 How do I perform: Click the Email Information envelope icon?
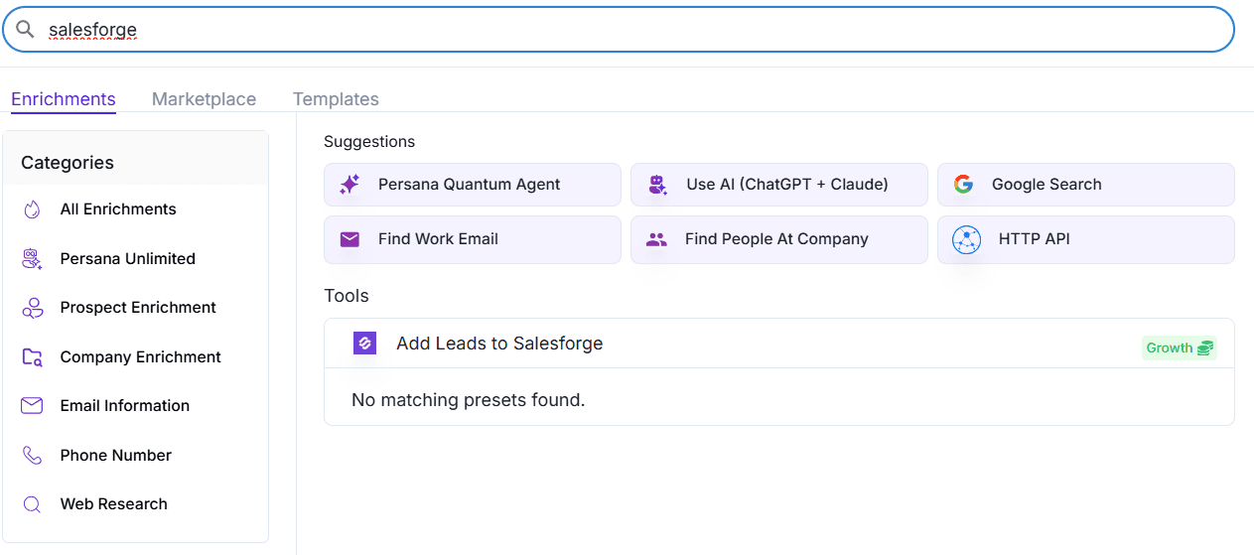coord(32,406)
